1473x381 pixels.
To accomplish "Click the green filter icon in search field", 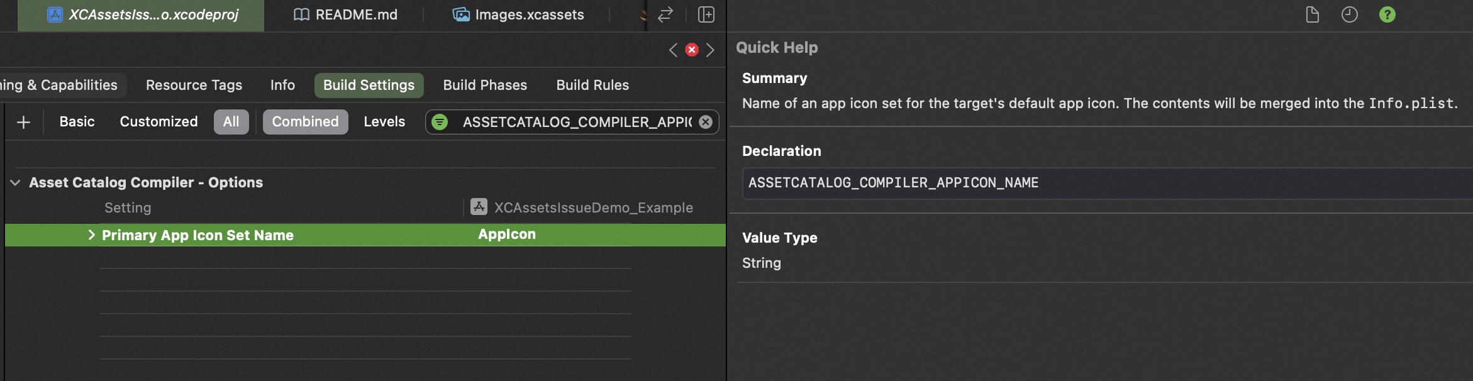I will click(440, 122).
